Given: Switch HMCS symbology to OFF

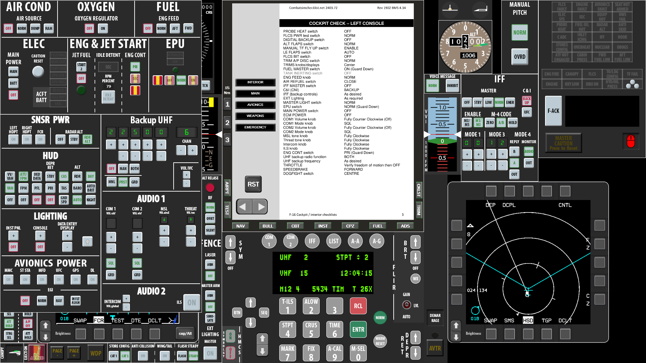Looking at the screenshot, I should point(230,353).
